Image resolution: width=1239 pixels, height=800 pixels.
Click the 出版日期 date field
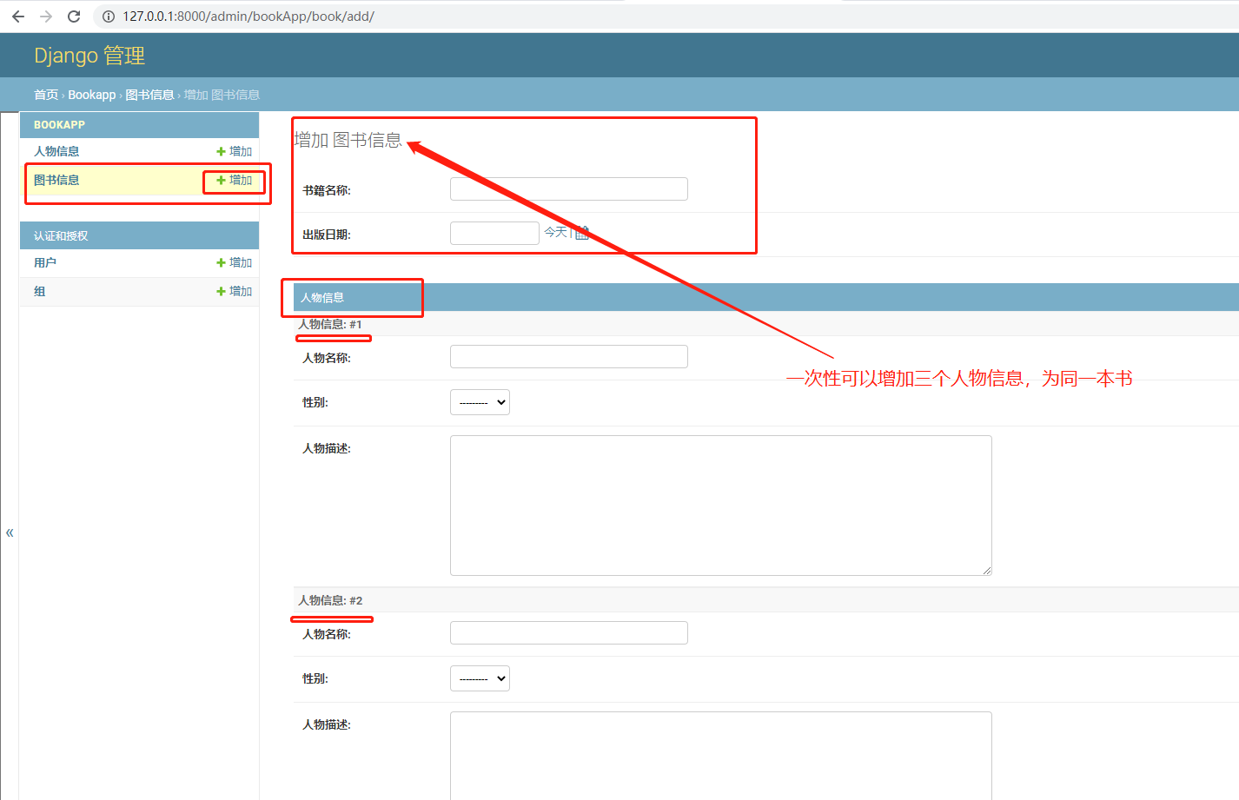pos(494,233)
